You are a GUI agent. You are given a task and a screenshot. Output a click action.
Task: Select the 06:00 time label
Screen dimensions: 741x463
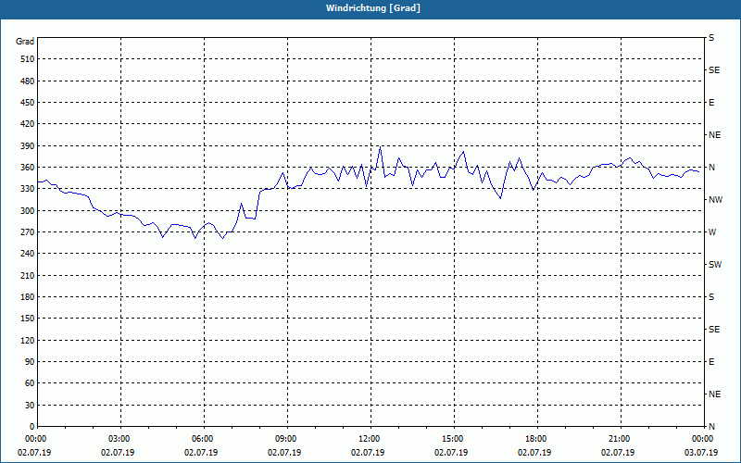coord(201,439)
